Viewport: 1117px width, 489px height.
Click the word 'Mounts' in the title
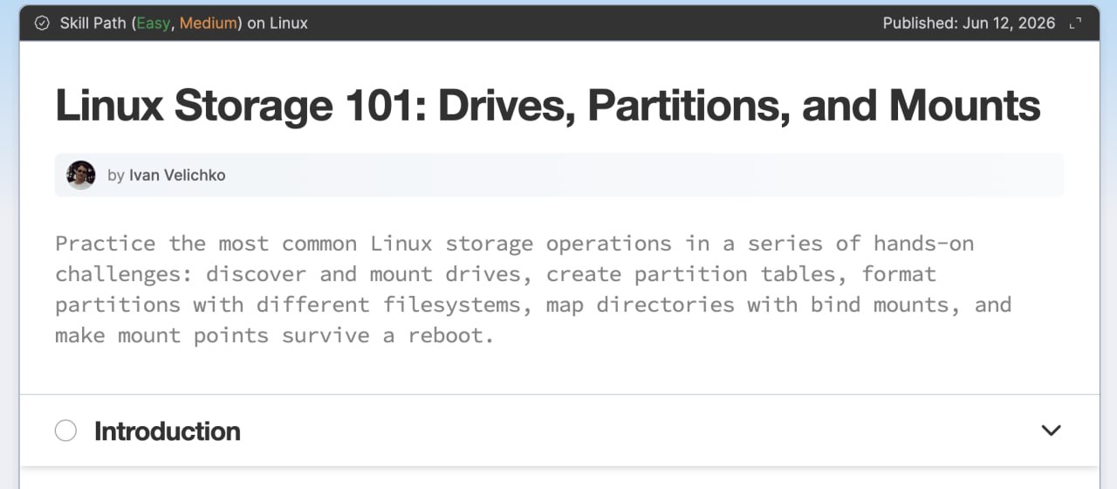(965, 105)
